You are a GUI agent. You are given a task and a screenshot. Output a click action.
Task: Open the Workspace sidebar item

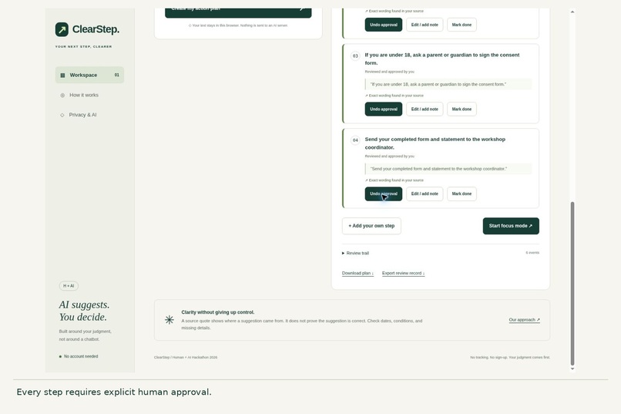[89, 75]
